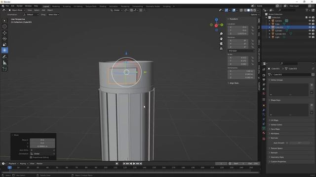Image resolution: width=316 pixels, height=177 pixels.
Task: Enable Proportional Editing checkbox in Move panel
Action: pos(31,157)
